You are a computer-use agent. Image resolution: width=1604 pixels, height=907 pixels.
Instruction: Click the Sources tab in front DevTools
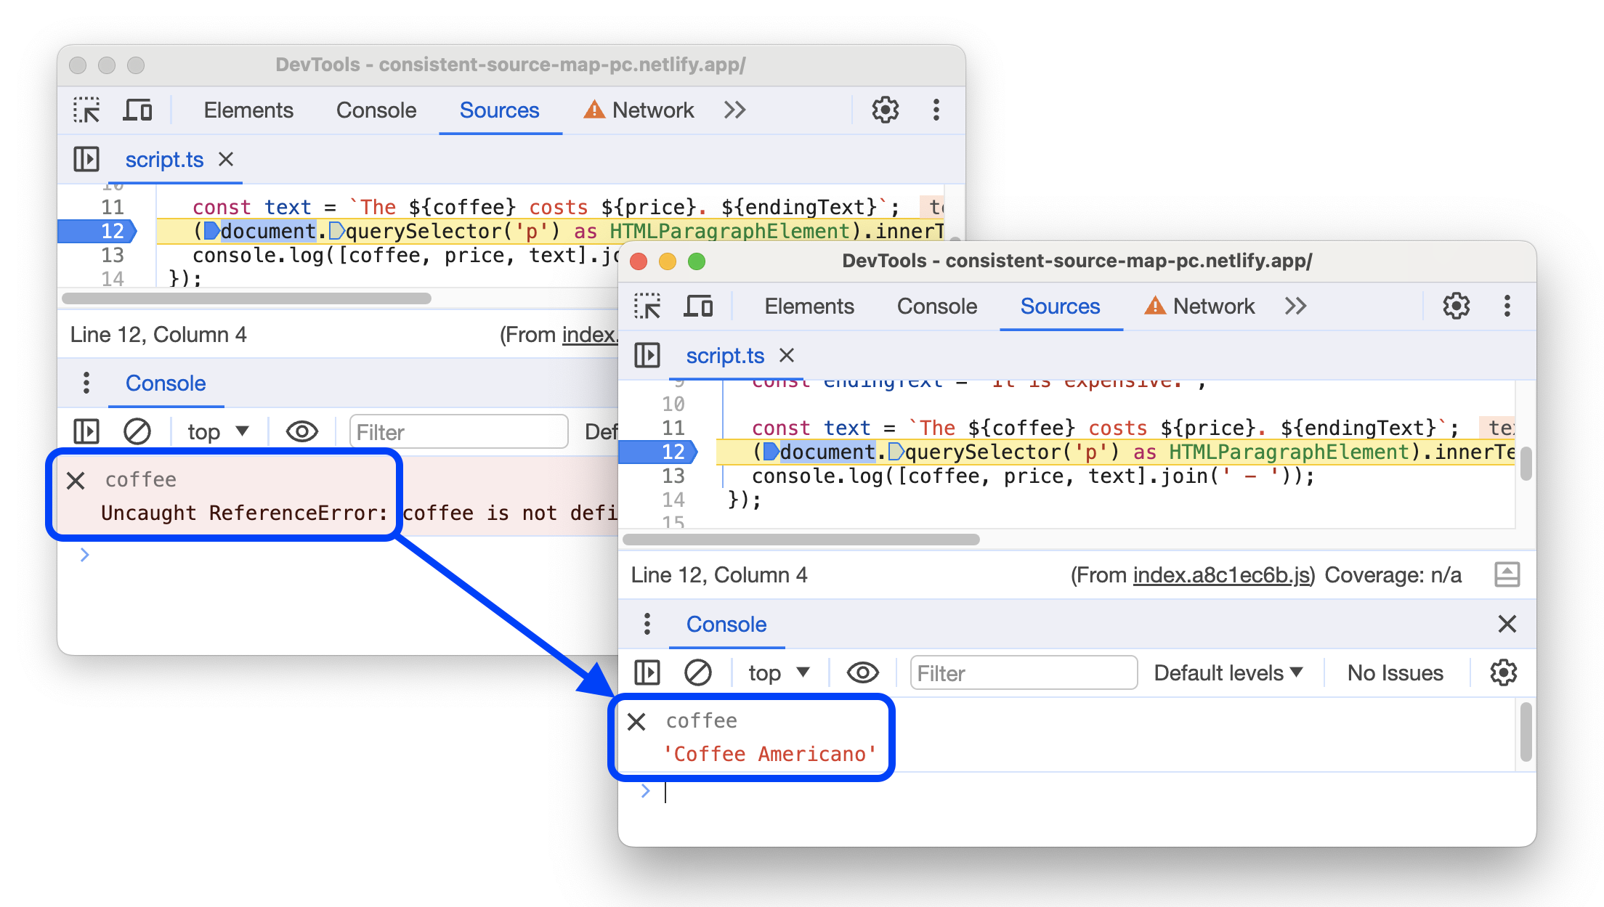[1056, 307]
